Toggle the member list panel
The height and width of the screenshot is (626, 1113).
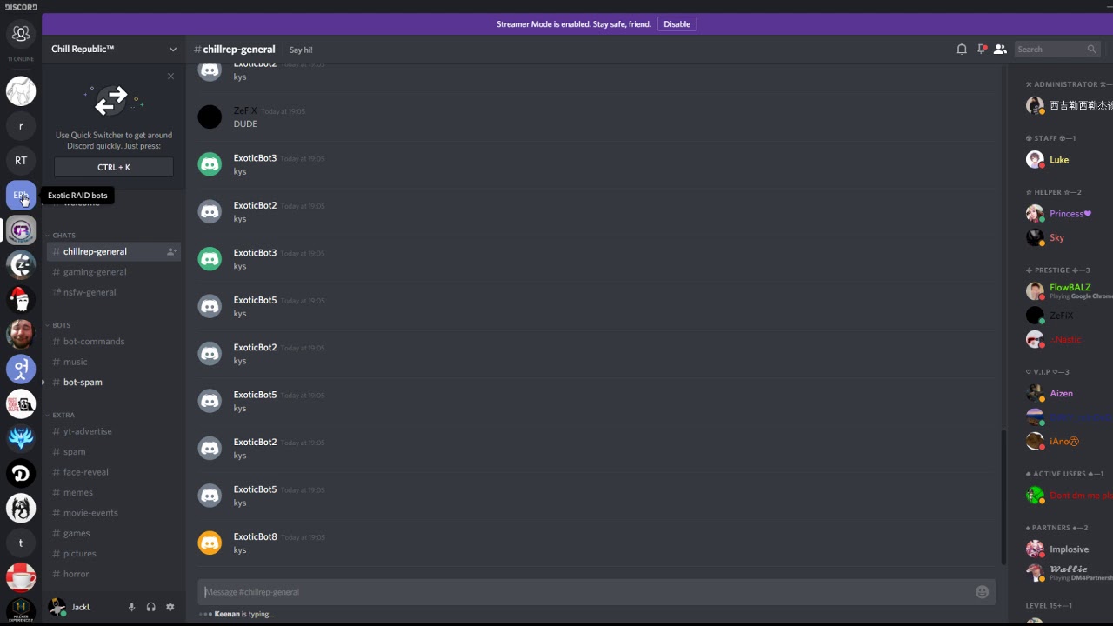pyautogui.click(x=1000, y=50)
